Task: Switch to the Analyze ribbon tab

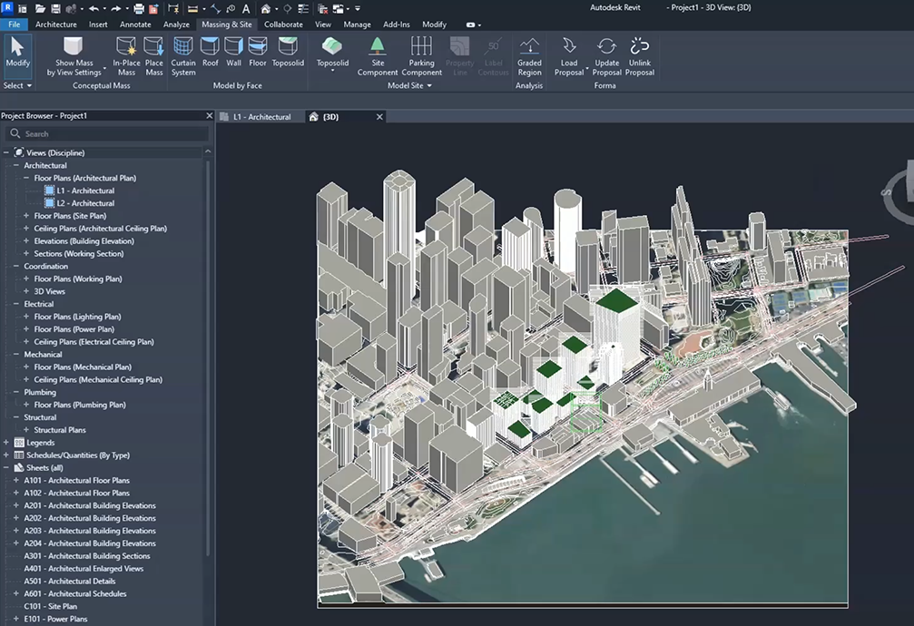Action: [x=176, y=24]
